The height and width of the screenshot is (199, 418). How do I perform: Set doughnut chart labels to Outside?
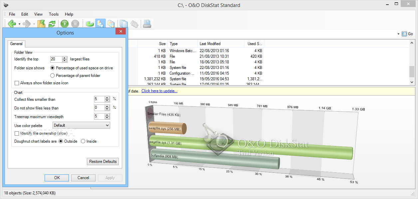61,141
